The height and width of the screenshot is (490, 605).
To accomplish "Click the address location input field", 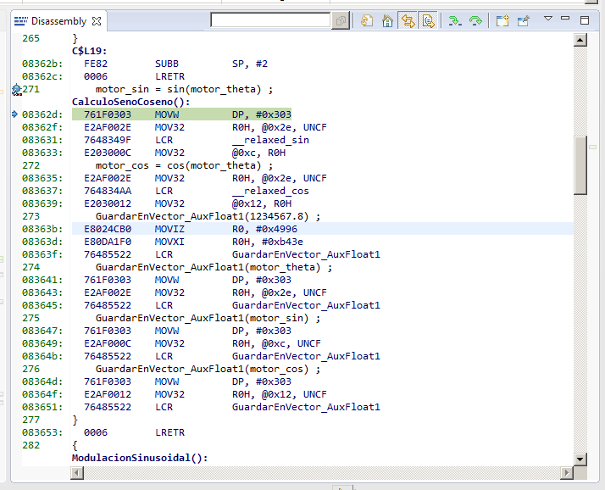I will [x=270, y=20].
